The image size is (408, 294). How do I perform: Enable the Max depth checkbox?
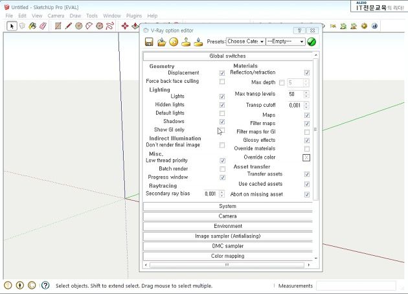[x=282, y=82]
